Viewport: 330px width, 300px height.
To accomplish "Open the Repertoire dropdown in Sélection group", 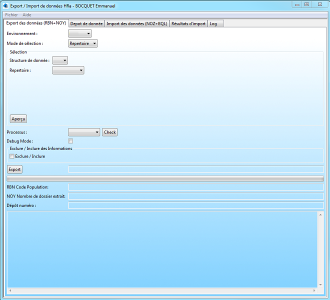I will (68, 70).
